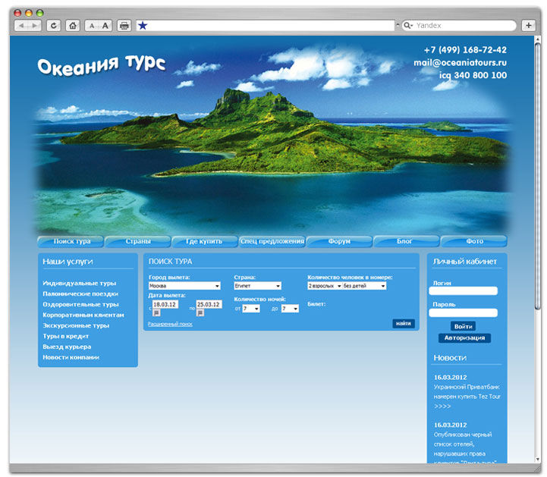This screenshot has width=547, height=477.
Task: Open the Блог menu tab
Action: (x=407, y=241)
